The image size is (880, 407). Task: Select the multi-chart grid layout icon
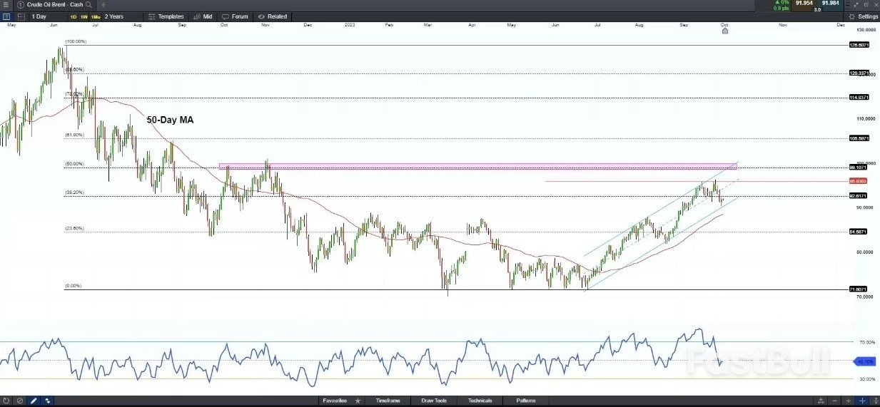(x=20, y=16)
